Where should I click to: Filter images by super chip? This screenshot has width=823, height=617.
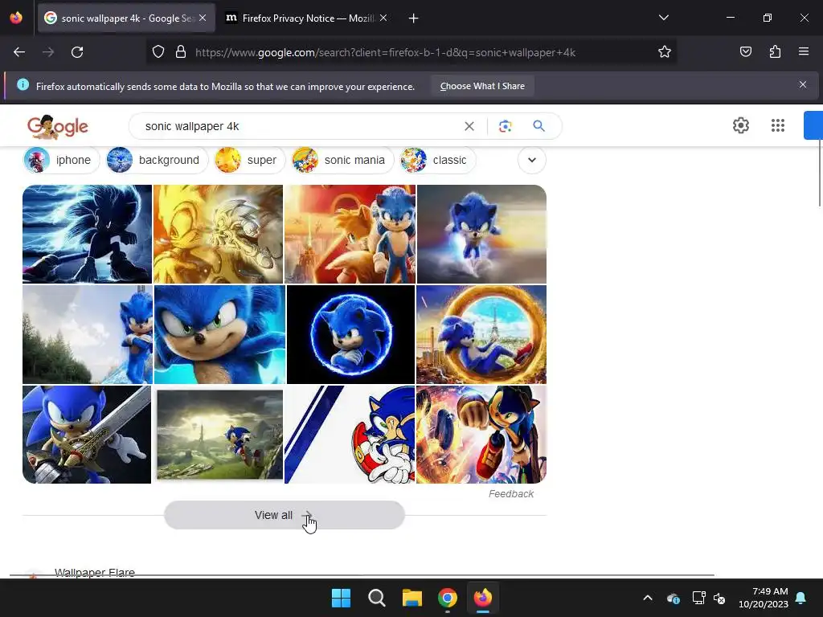(x=249, y=160)
